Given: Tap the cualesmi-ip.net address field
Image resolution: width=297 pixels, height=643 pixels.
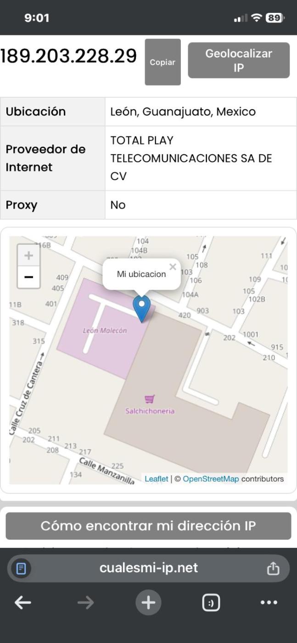Looking at the screenshot, I should 148,568.
